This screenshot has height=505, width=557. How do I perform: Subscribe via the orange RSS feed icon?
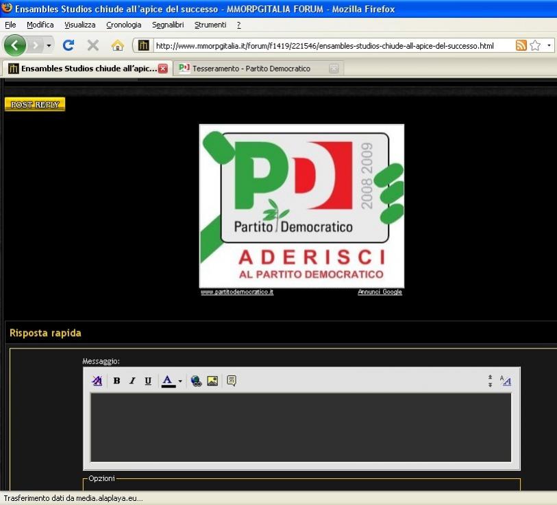tap(521, 45)
